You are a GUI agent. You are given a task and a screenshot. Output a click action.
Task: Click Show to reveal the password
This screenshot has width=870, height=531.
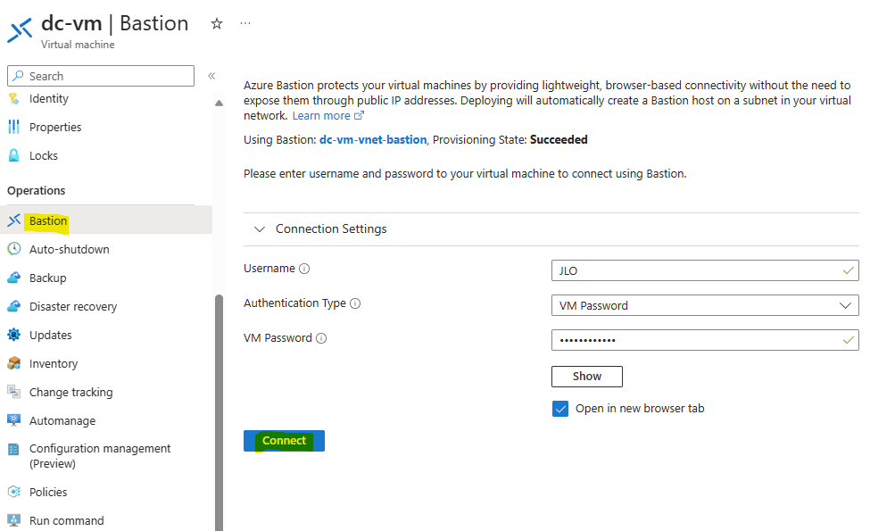point(587,377)
